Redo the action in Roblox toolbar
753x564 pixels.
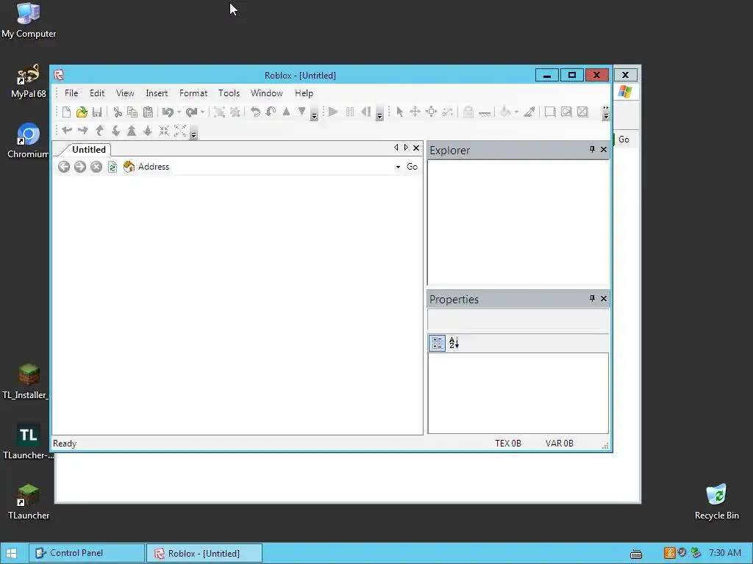coord(191,112)
